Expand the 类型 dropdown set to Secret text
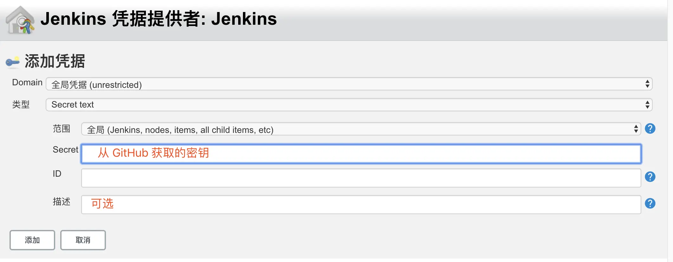Image resolution: width=673 pixels, height=262 pixels. tap(349, 105)
